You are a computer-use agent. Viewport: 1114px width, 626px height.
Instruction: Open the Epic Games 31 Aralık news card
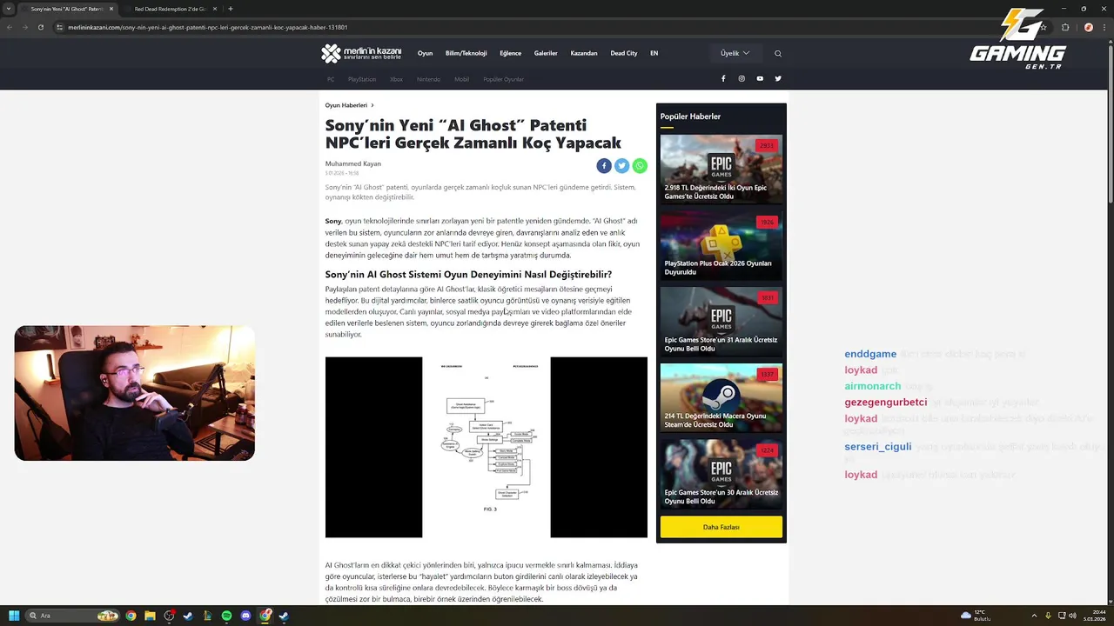721,322
